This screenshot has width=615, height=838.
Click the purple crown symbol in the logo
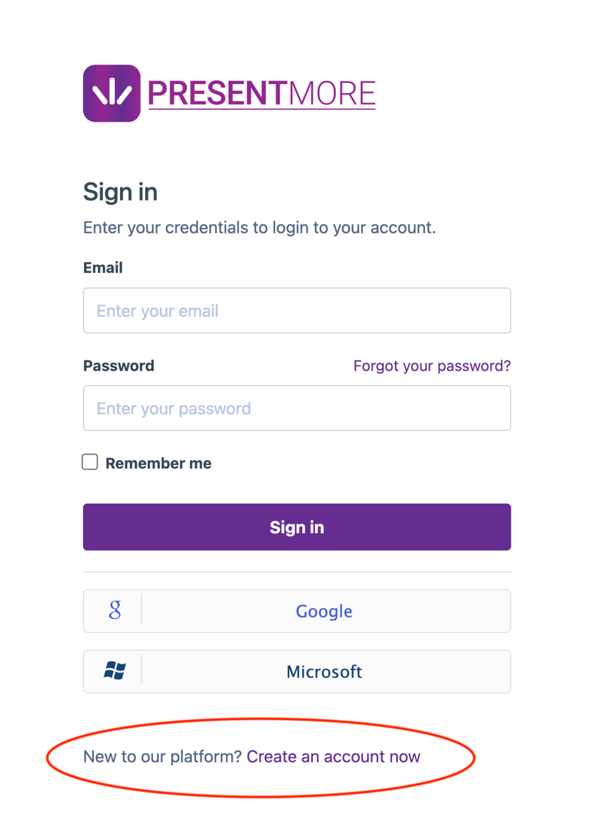tap(111, 93)
